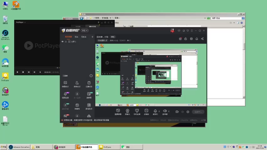Switch to the third scene tab
Screen dimensions: 267x150
[84, 37]
